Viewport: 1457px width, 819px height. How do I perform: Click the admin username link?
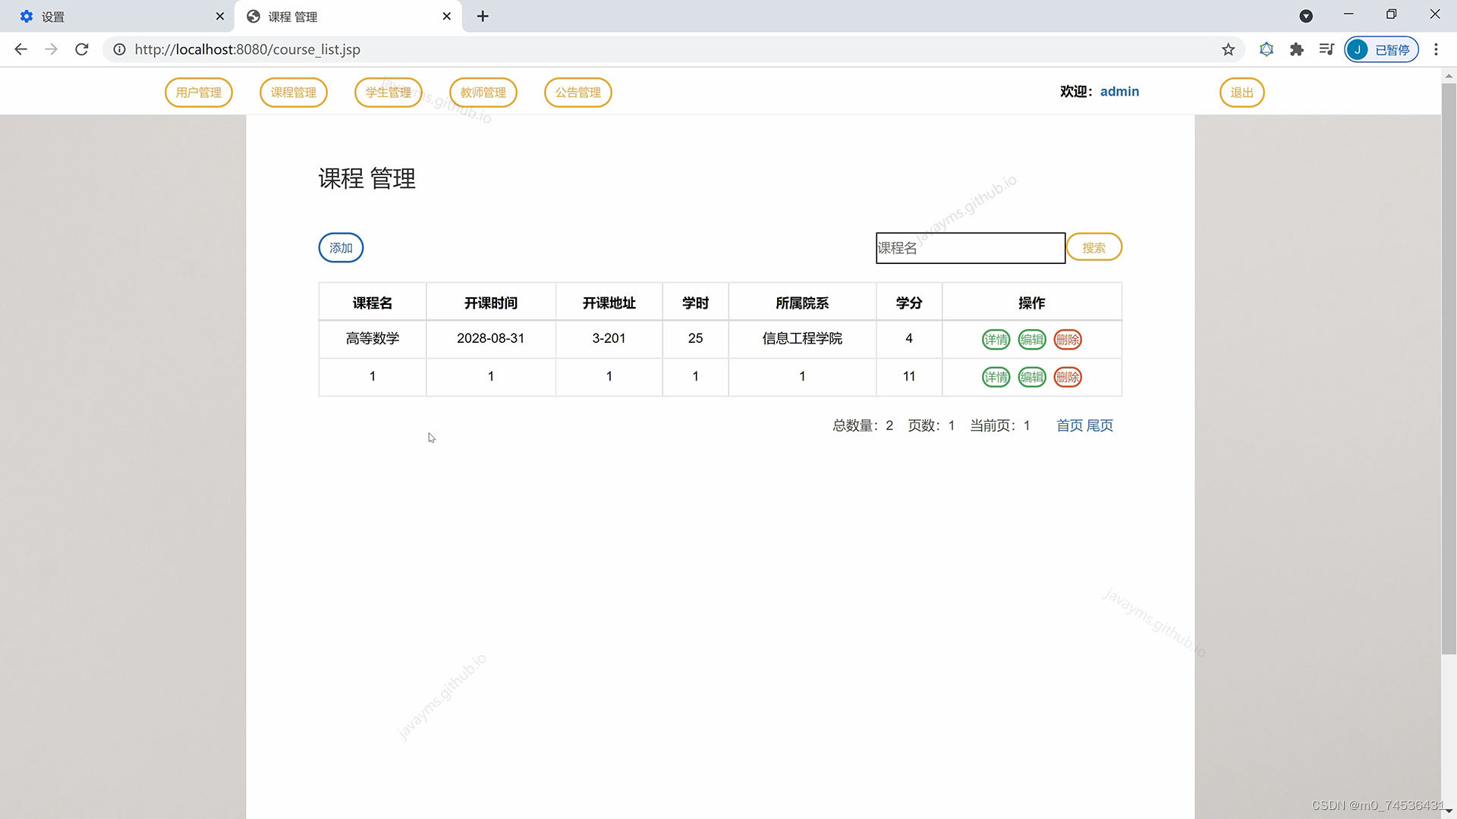(1119, 91)
